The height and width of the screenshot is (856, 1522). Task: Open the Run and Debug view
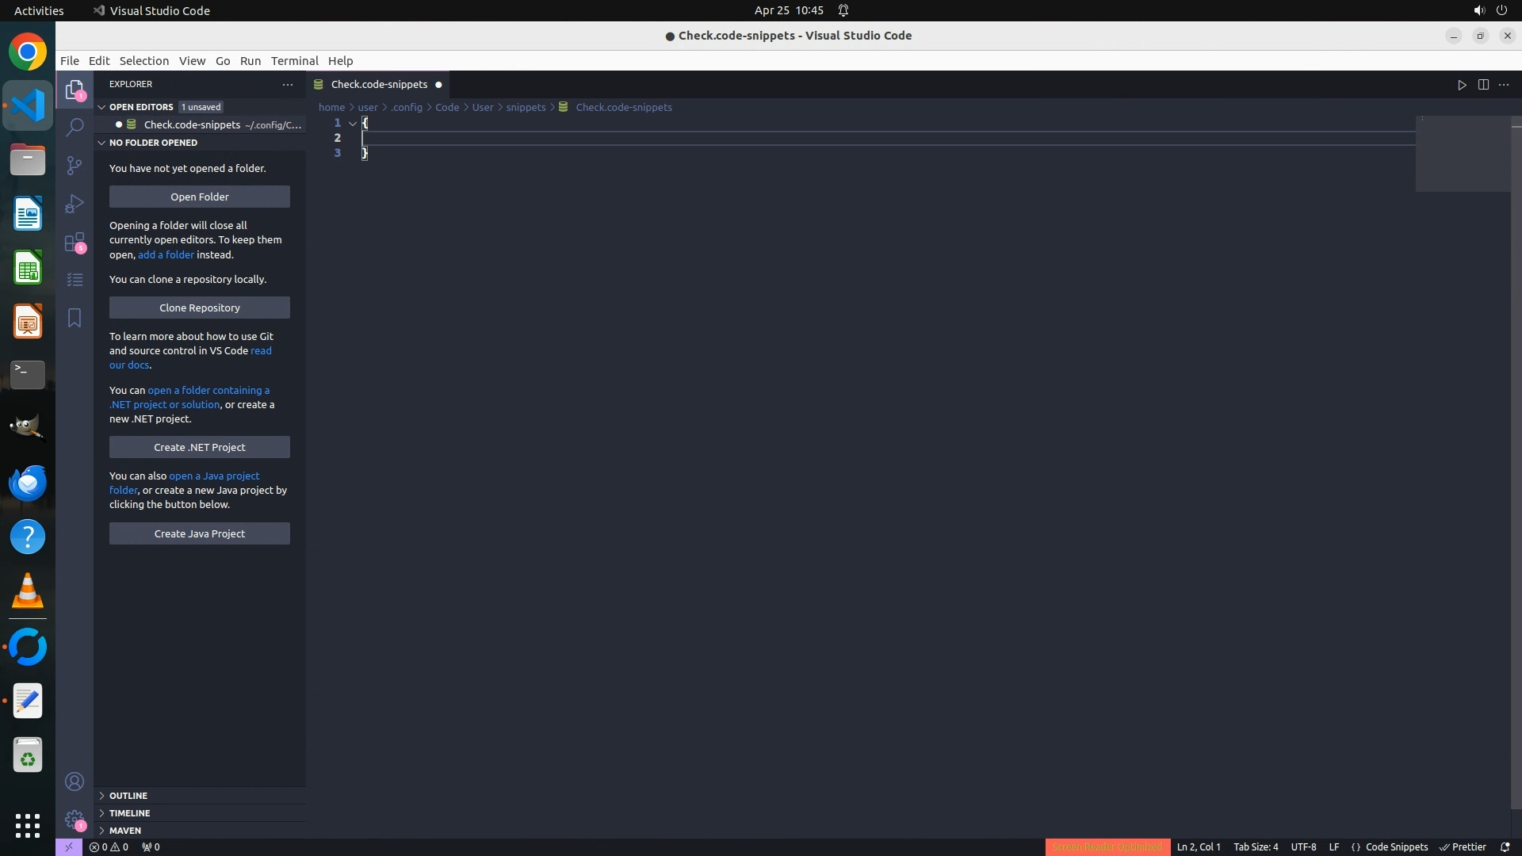[75, 204]
